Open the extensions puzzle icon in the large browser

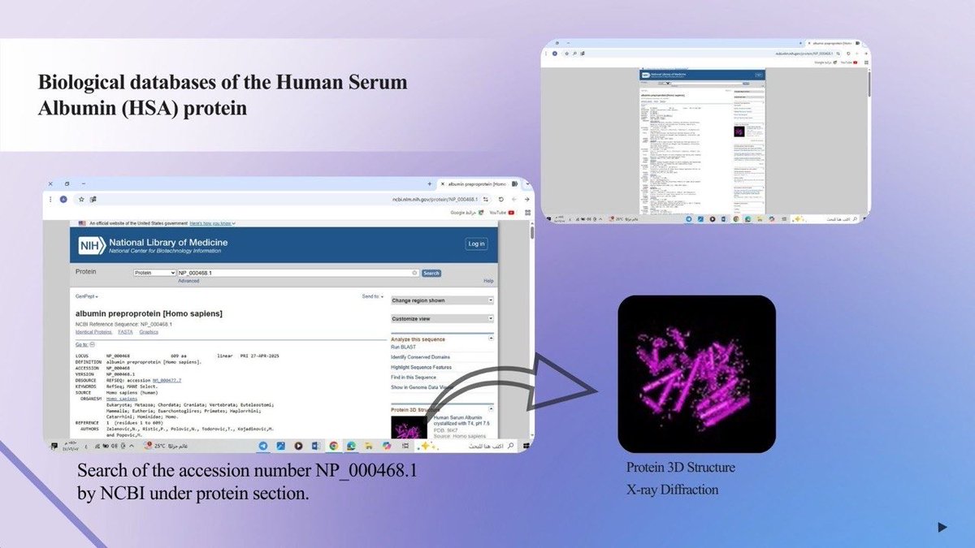[93, 199]
